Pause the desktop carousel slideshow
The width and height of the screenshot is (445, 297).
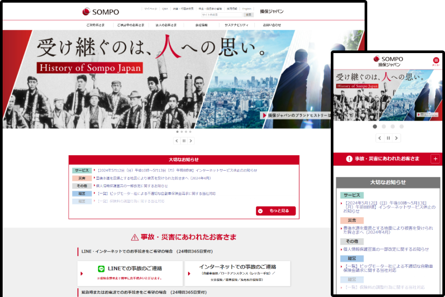tap(184, 141)
